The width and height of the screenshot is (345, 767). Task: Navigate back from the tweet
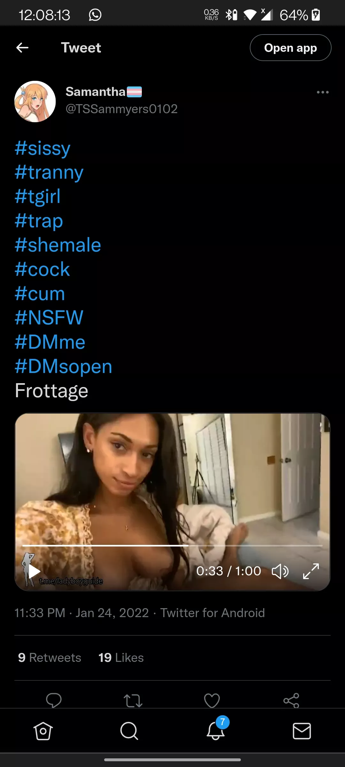tap(22, 48)
